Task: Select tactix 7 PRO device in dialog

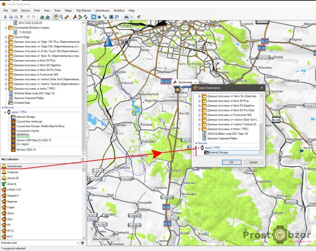Action: coord(213,148)
